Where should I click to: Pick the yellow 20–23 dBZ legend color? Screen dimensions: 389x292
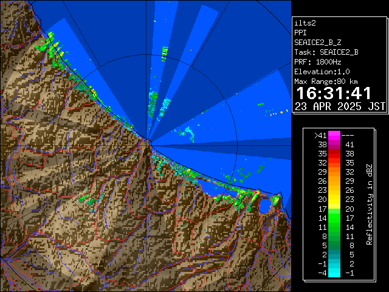pos(334,200)
